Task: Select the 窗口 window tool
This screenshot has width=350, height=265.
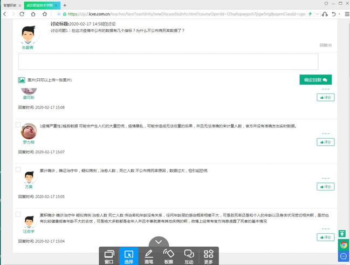Action: click(109, 256)
